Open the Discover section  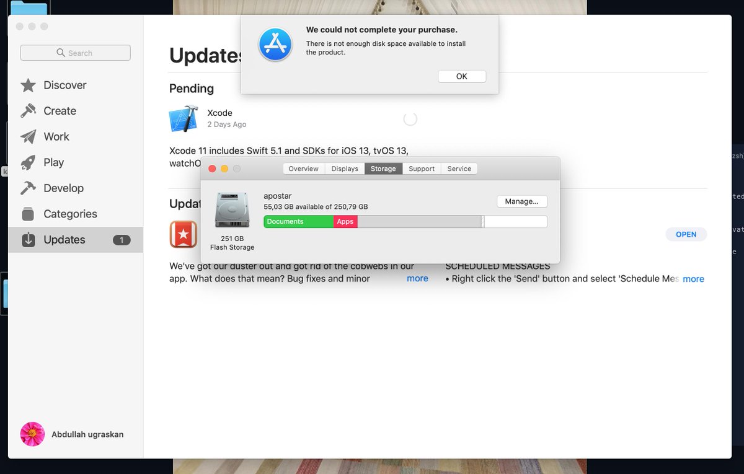pyautogui.click(x=65, y=86)
